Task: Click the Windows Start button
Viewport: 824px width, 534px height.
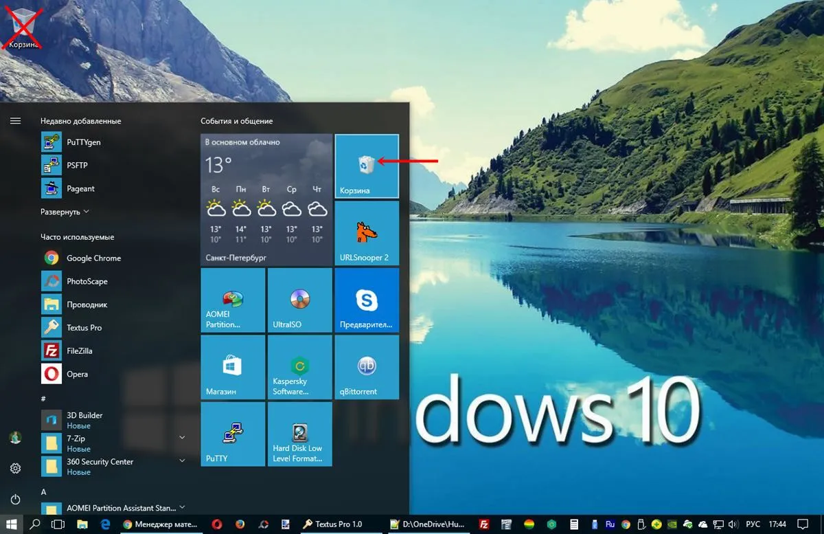Action: (12, 524)
